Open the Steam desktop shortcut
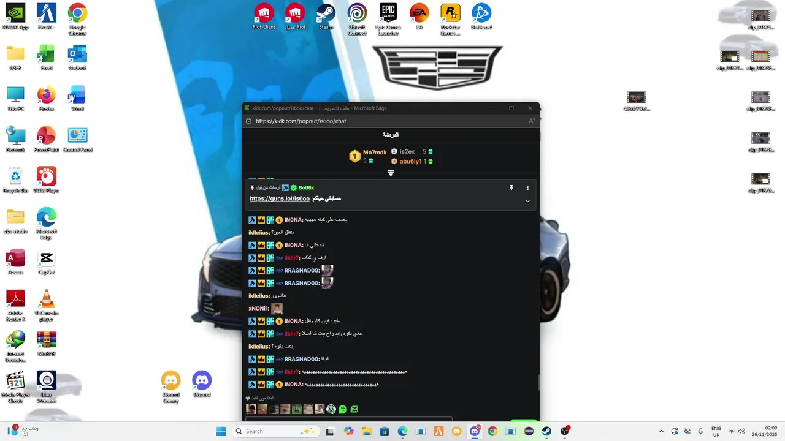 [326, 17]
